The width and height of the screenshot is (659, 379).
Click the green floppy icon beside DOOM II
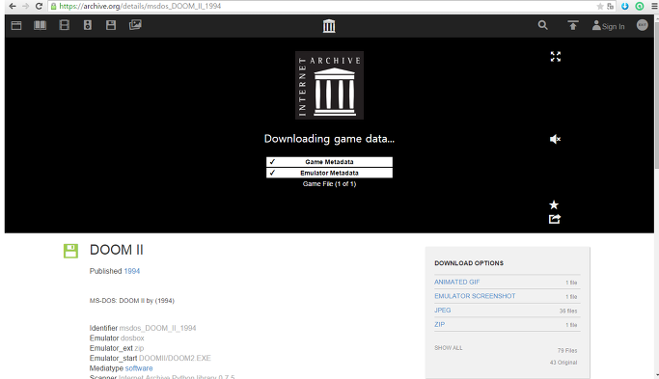pyautogui.click(x=70, y=251)
